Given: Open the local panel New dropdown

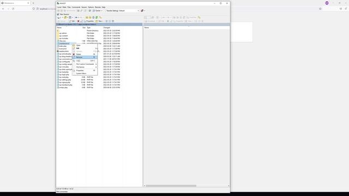Looking at the screenshot, I should (99, 21).
